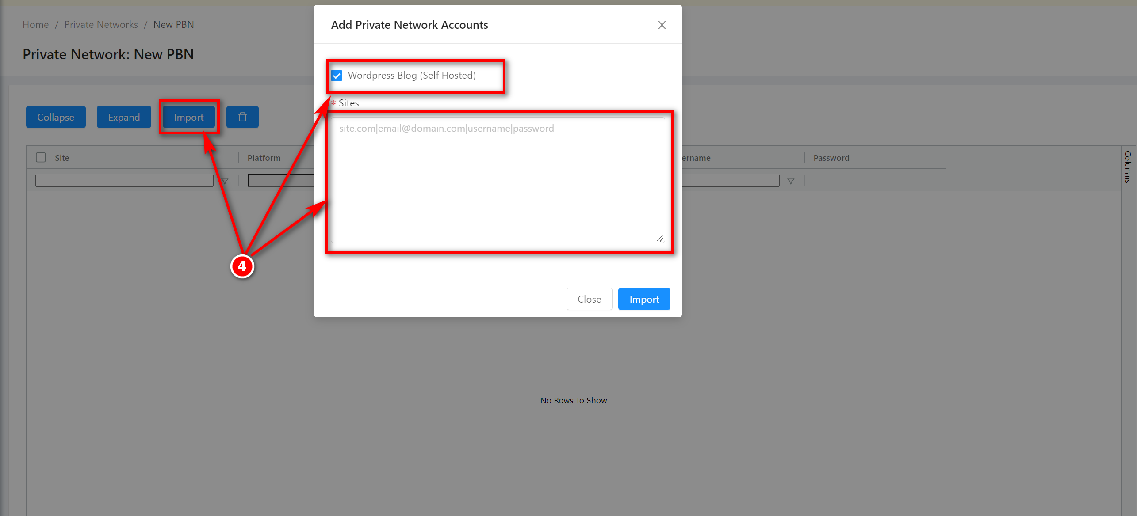Go to Home breadcrumb link

coord(36,25)
